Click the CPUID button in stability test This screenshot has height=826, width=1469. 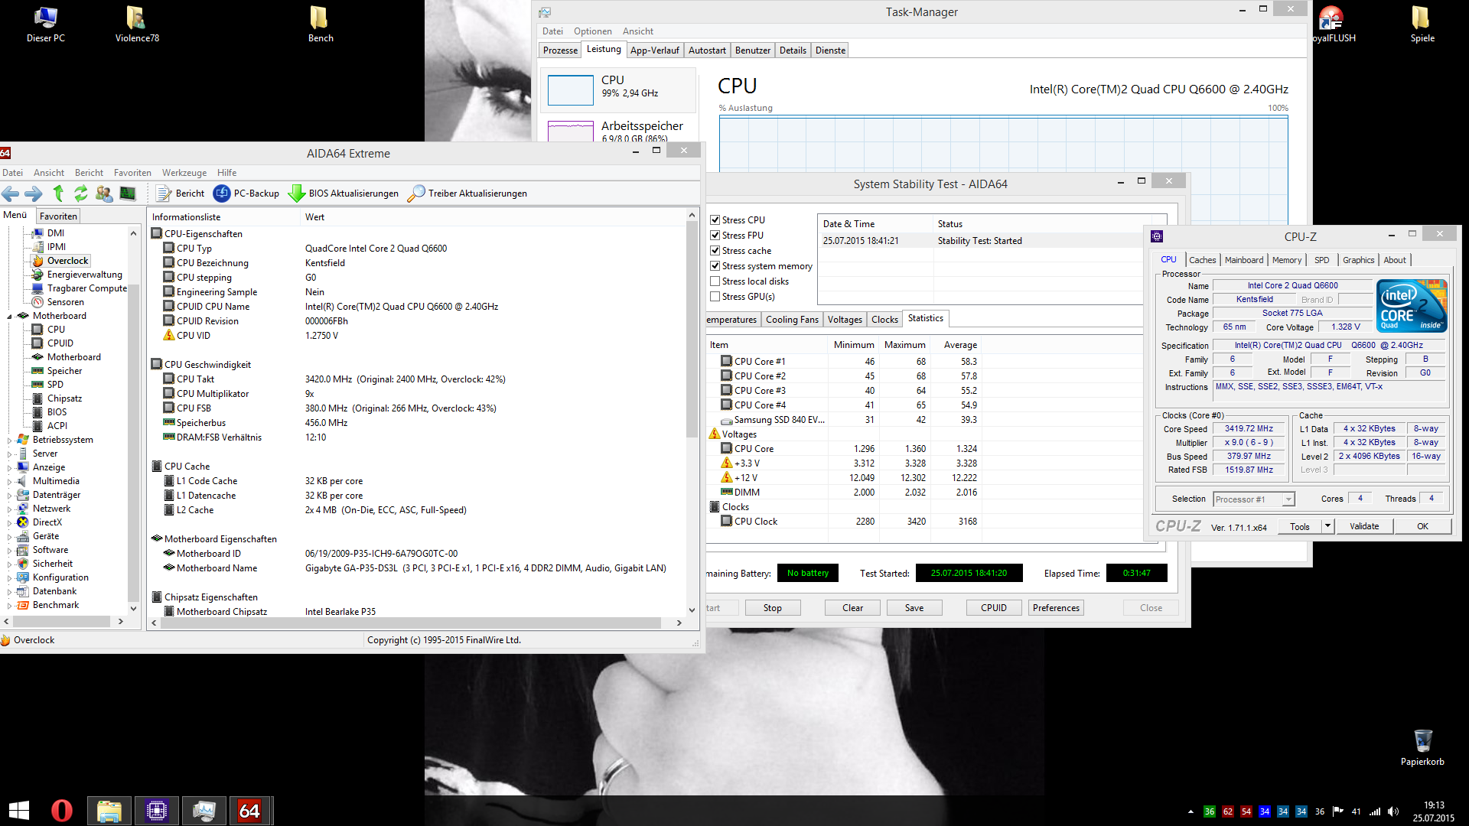tap(993, 608)
